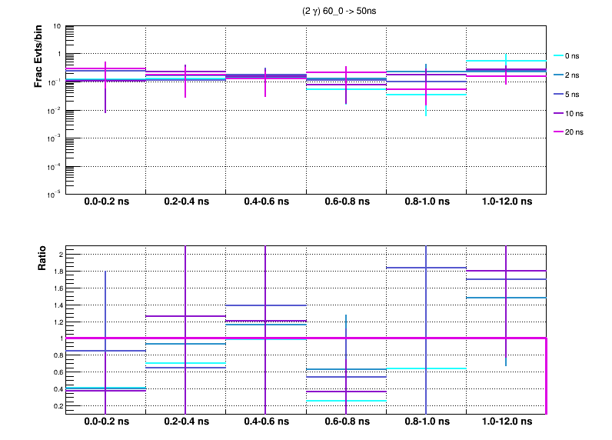Select the magenta 20 ns legend line
The width and height of the screenshot is (612, 440).
[x=559, y=132]
